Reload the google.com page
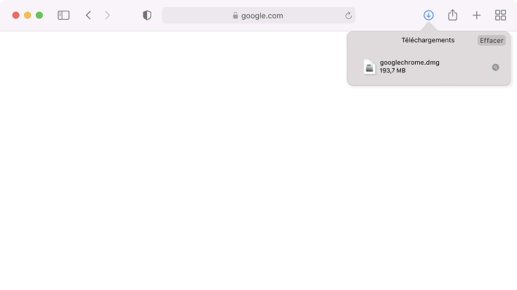The height and width of the screenshot is (290, 517). (x=348, y=15)
